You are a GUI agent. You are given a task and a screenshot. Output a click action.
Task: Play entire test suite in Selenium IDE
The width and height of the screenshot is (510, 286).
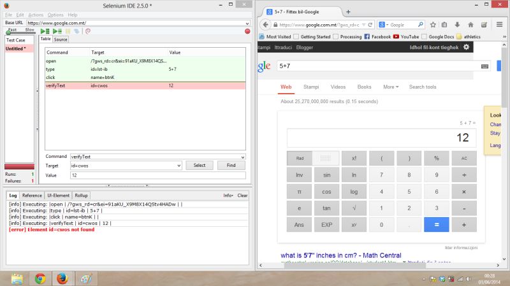coord(45,31)
